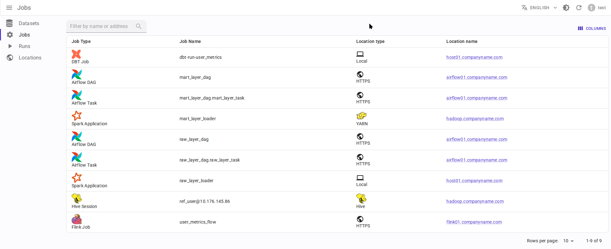Image resolution: width=611 pixels, height=249 pixels.
Task: Focus the filter by name field
Action: [x=100, y=26]
